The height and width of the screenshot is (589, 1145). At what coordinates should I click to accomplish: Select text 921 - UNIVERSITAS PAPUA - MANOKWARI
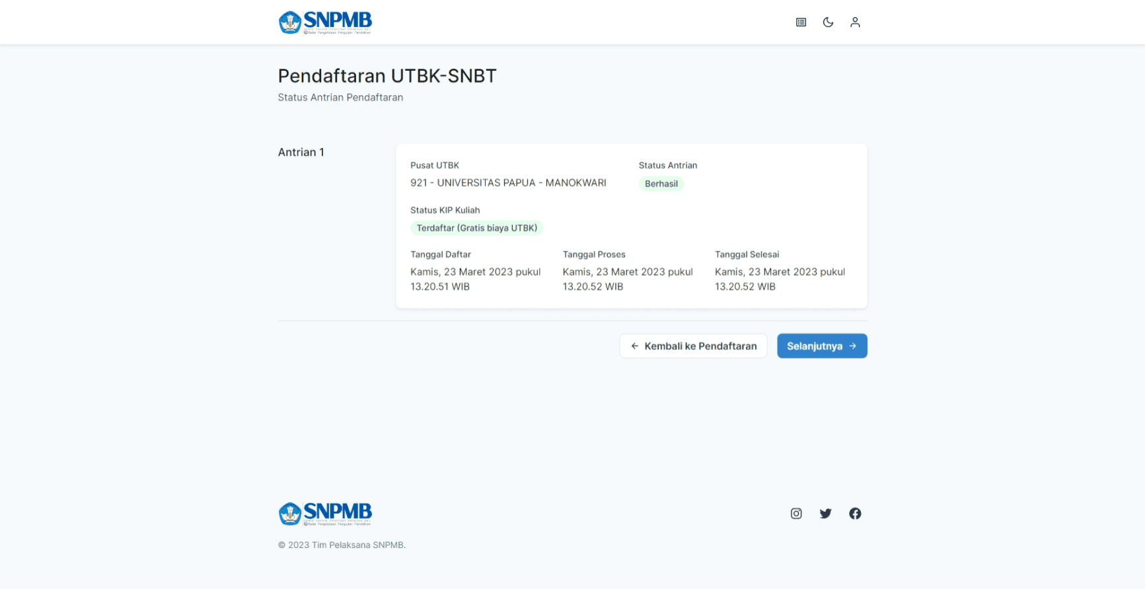(x=508, y=183)
